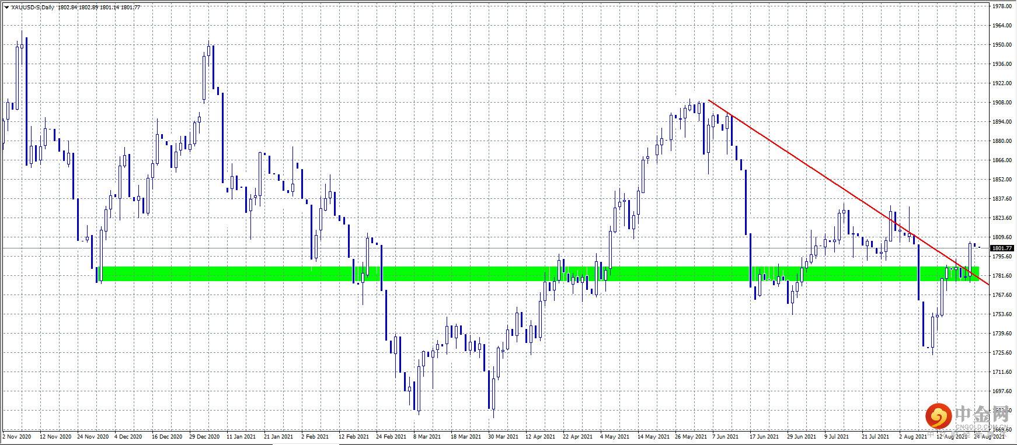Screen dimensions: 1017x445
Task: Click the triangle arrow beside XAUUSD-S,Daily
Action: pyautogui.click(x=6, y=8)
